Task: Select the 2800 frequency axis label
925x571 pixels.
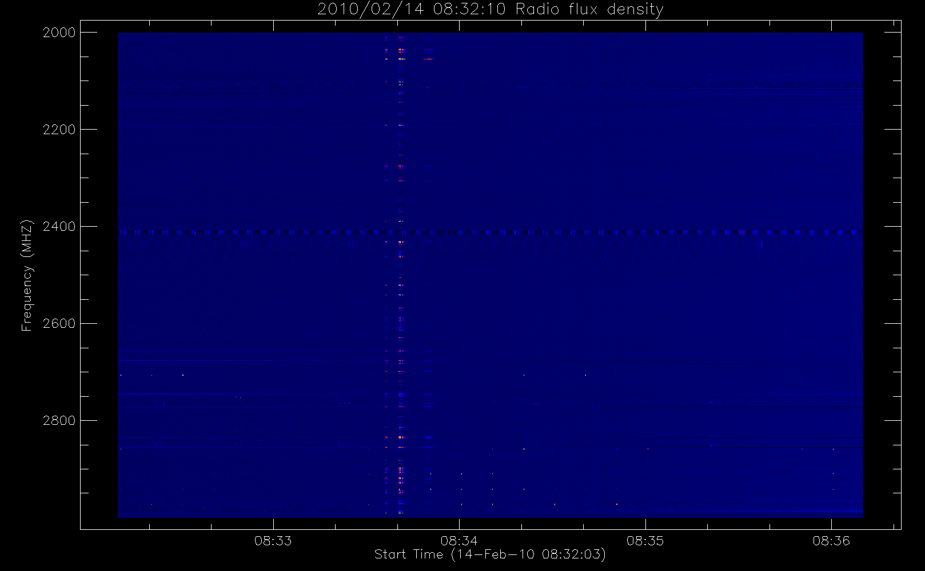Action: [59, 421]
